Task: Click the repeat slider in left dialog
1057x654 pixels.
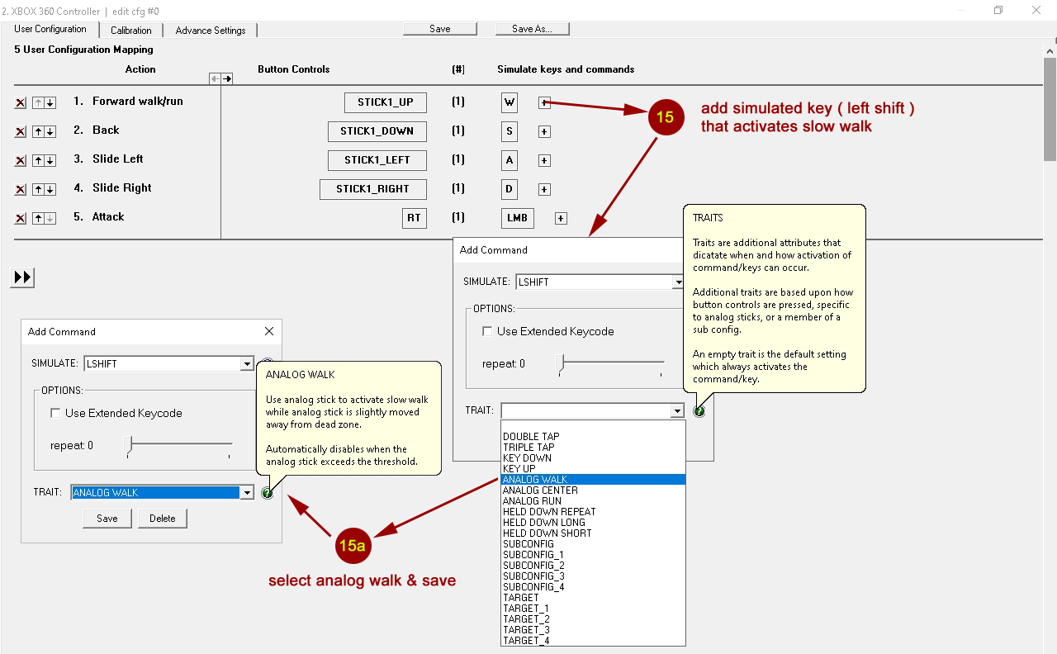Action: 129,446
